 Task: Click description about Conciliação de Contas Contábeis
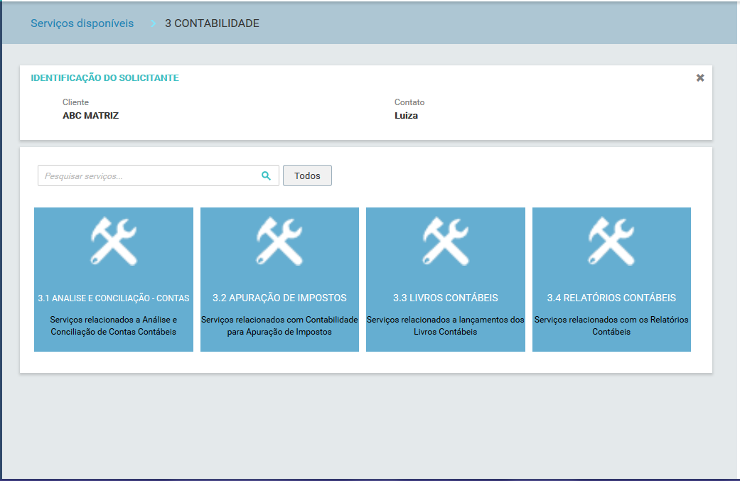coord(114,326)
